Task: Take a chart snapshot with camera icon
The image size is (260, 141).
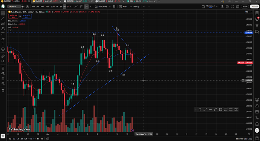Action: (x=238, y=7)
